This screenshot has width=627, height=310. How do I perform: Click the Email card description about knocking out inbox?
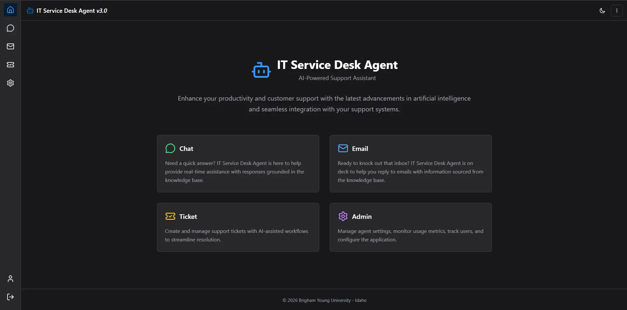pyautogui.click(x=410, y=171)
